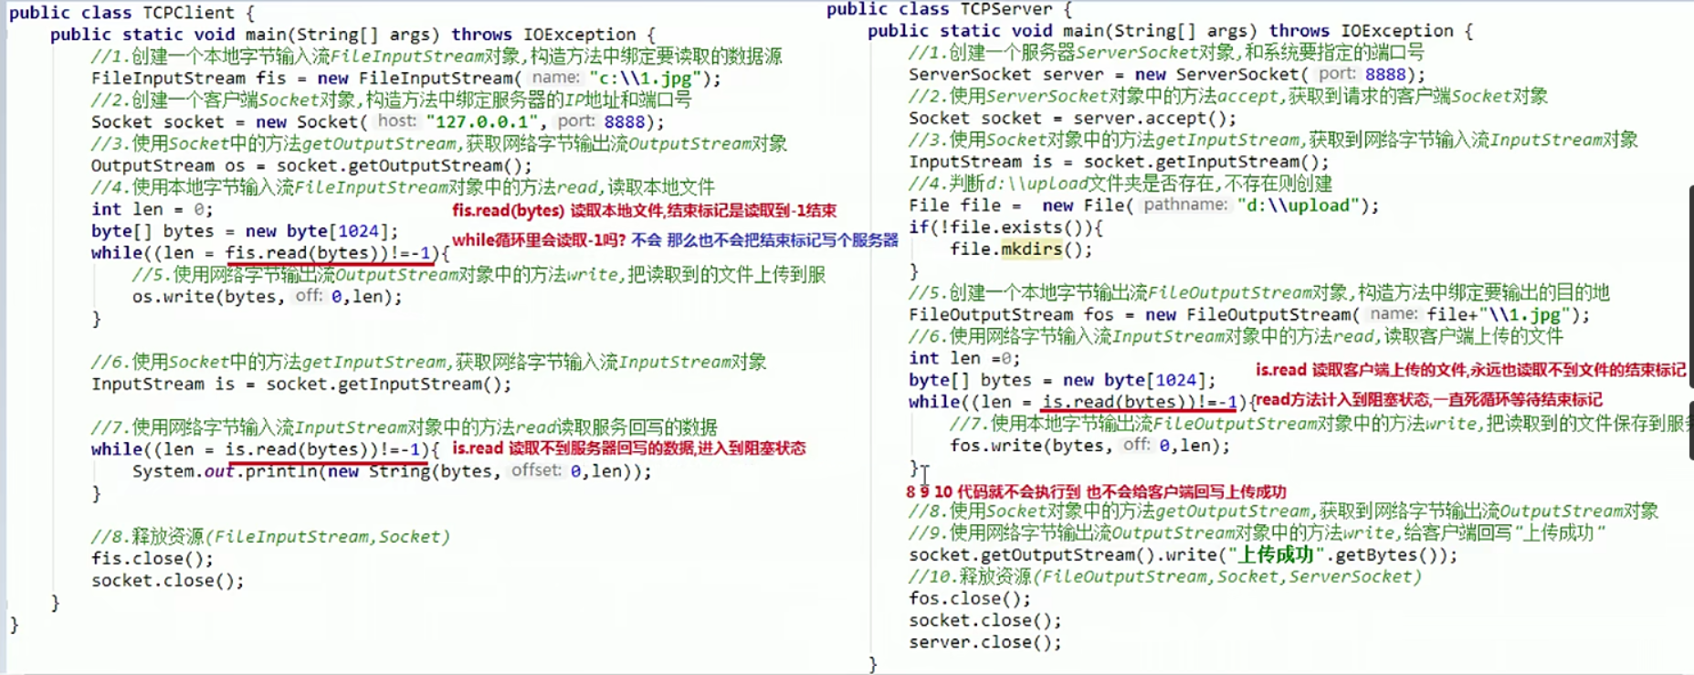Screen dimensions: 1694x675
Task: Click the 'server.close();' statement
Action: click(x=985, y=643)
